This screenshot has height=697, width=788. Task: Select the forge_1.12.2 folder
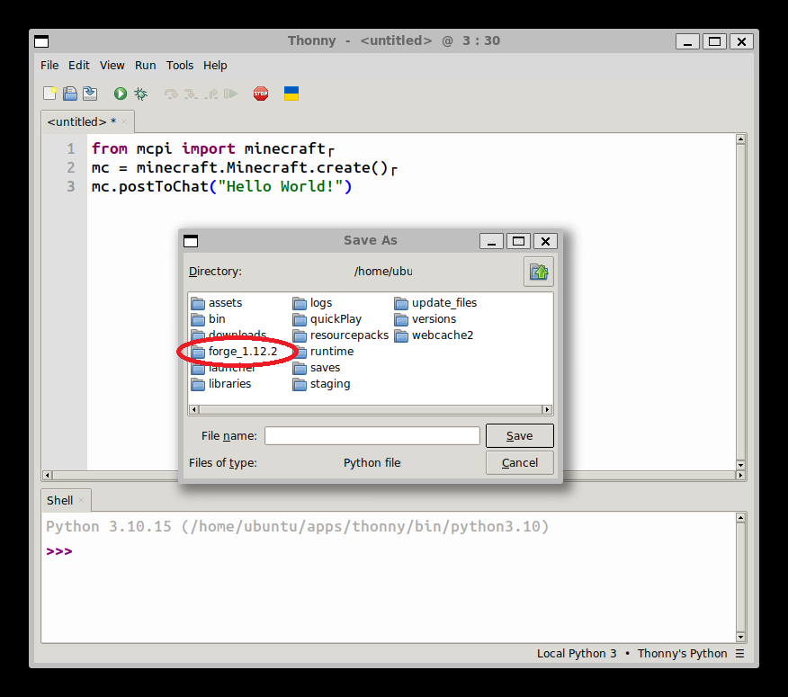[235, 352]
